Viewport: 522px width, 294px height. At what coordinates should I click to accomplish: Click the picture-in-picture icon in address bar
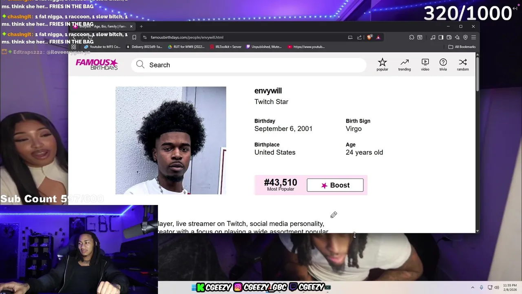coord(350,37)
